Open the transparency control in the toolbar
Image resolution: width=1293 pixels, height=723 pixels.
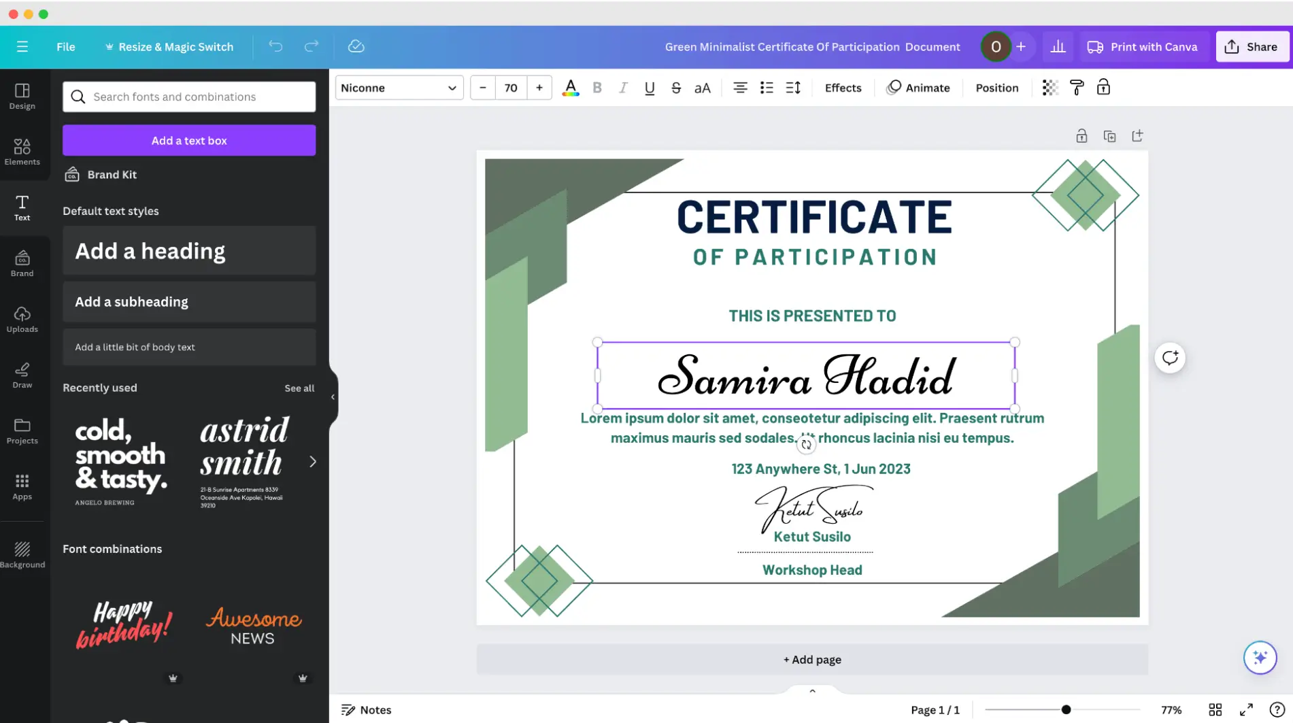pos(1050,87)
